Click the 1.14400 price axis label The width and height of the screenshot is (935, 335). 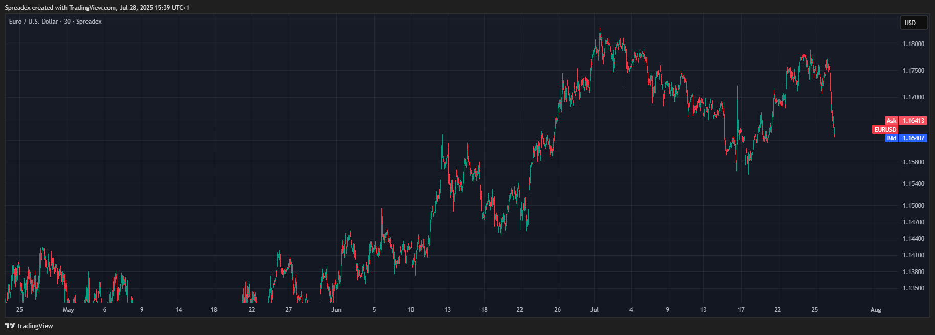(x=914, y=239)
